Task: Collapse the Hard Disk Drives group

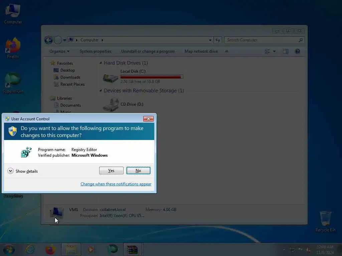Action: [x=101, y=63]
